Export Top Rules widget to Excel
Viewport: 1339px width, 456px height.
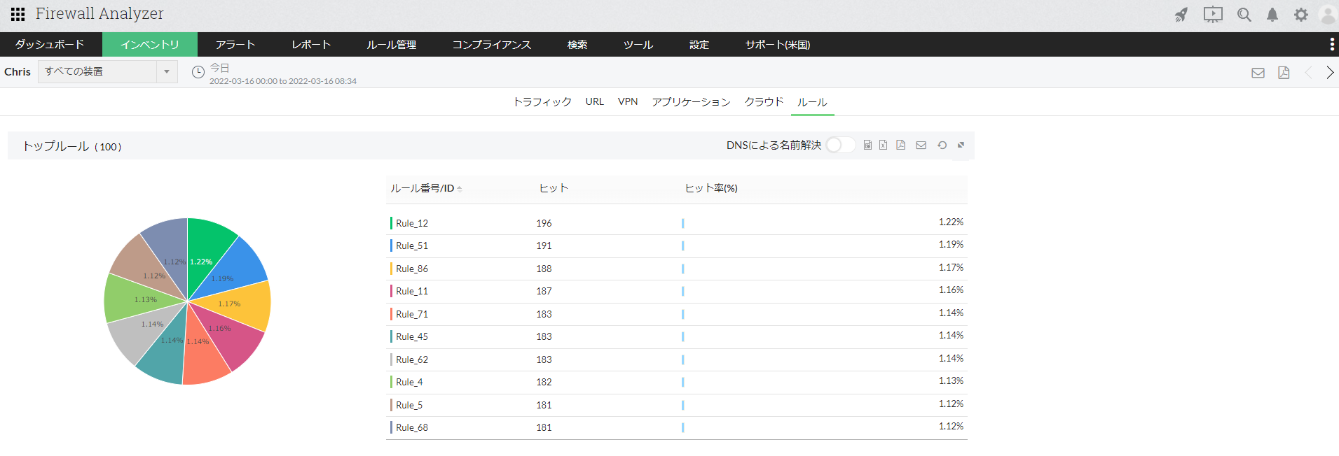pyautogui.click(x=884, y=145)
